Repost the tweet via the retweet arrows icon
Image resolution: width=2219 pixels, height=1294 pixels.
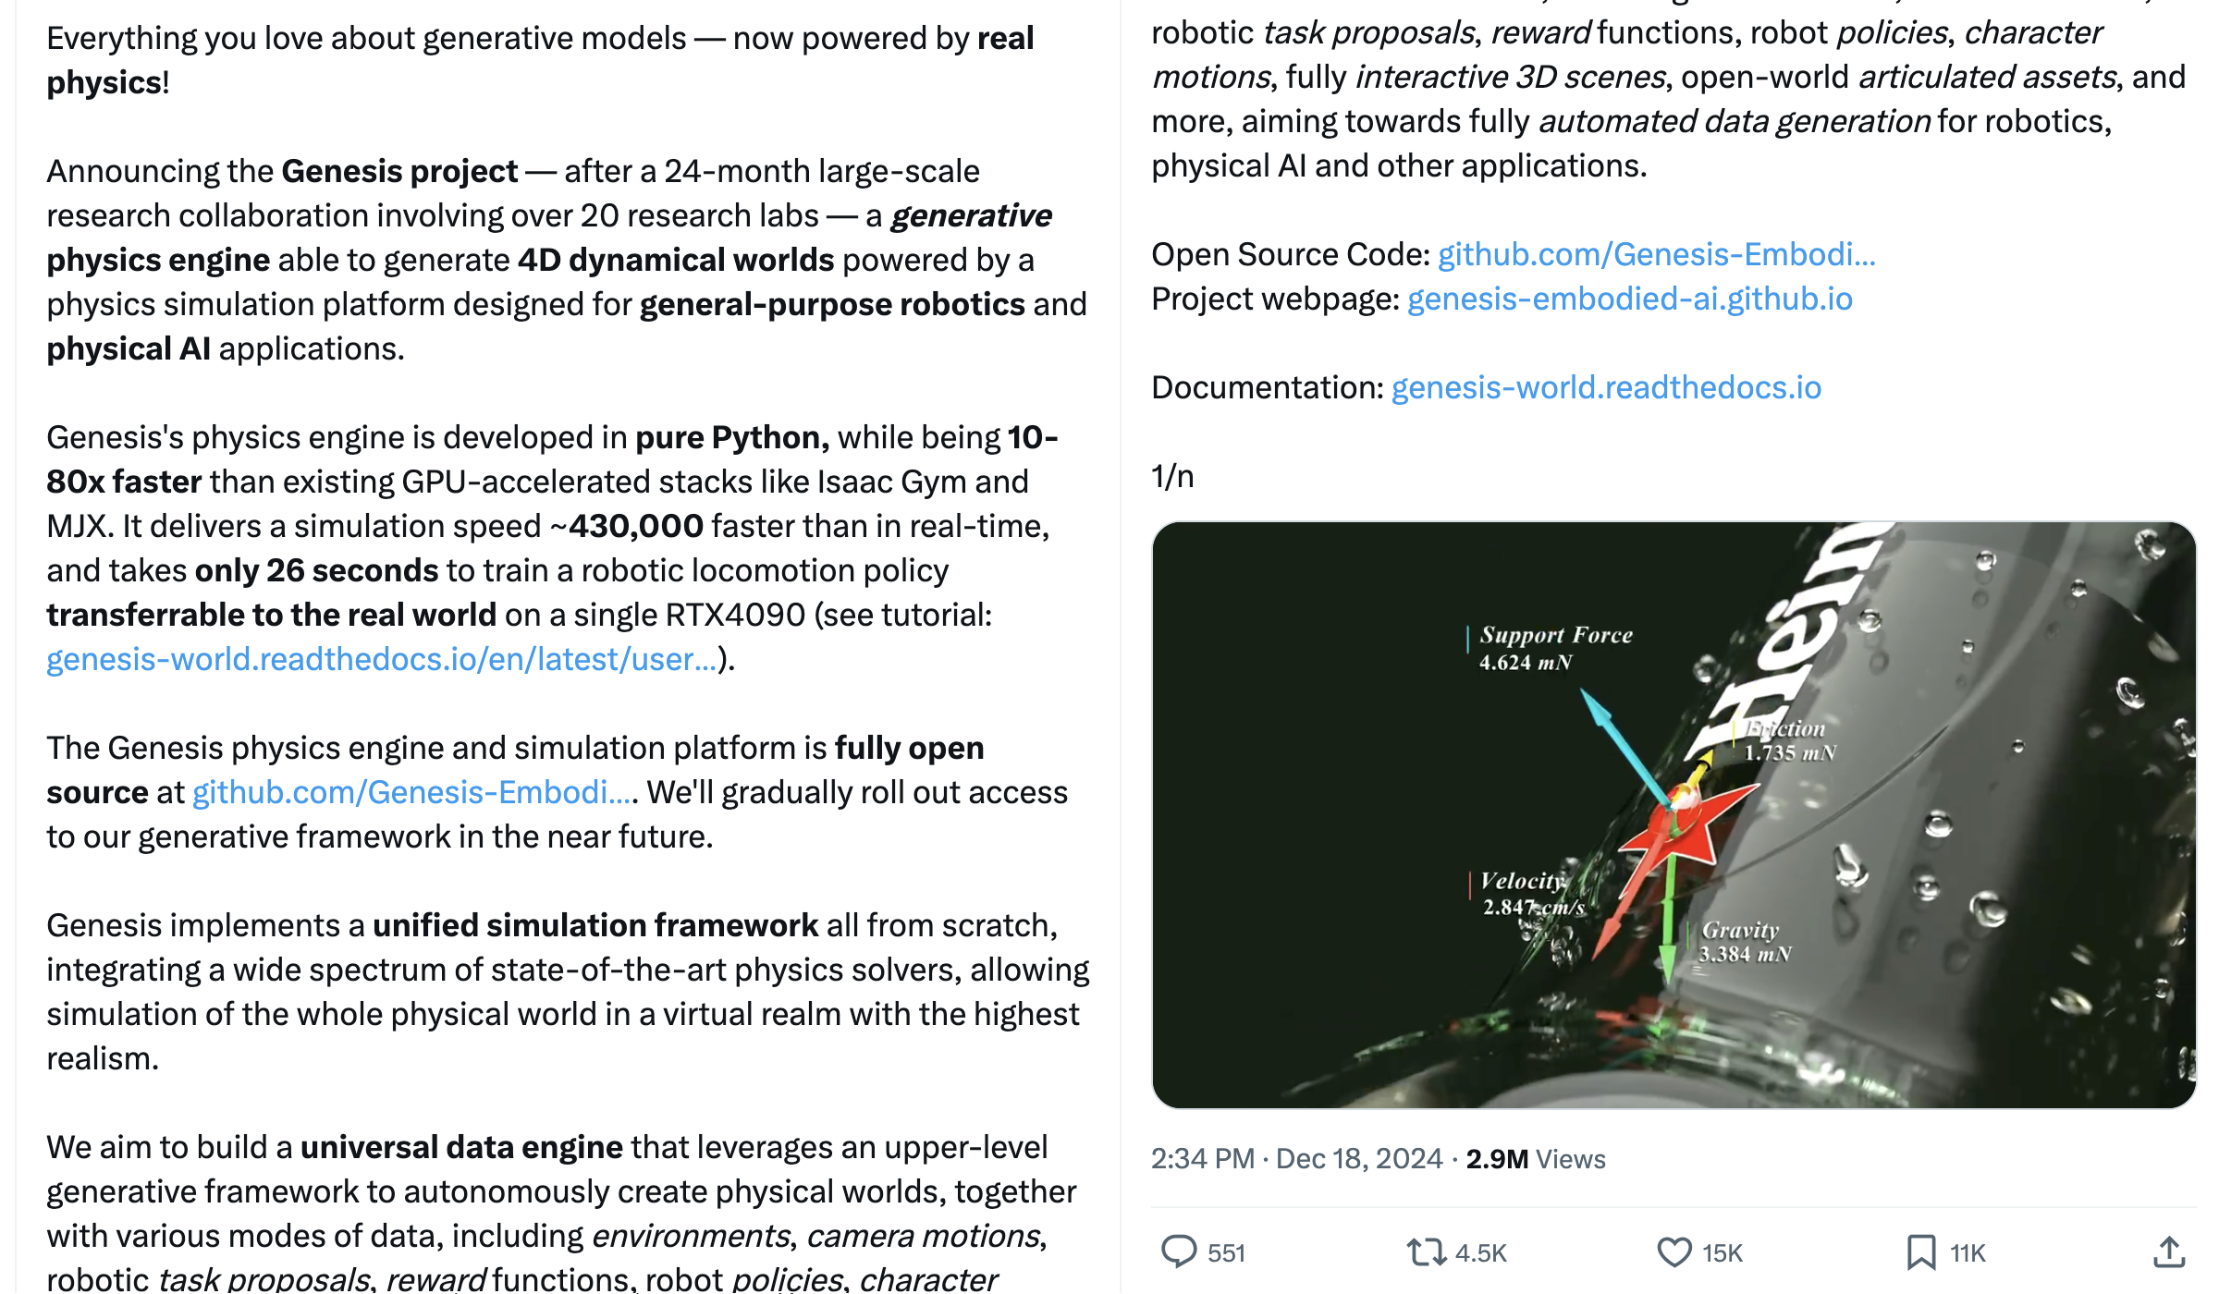1426,1252
